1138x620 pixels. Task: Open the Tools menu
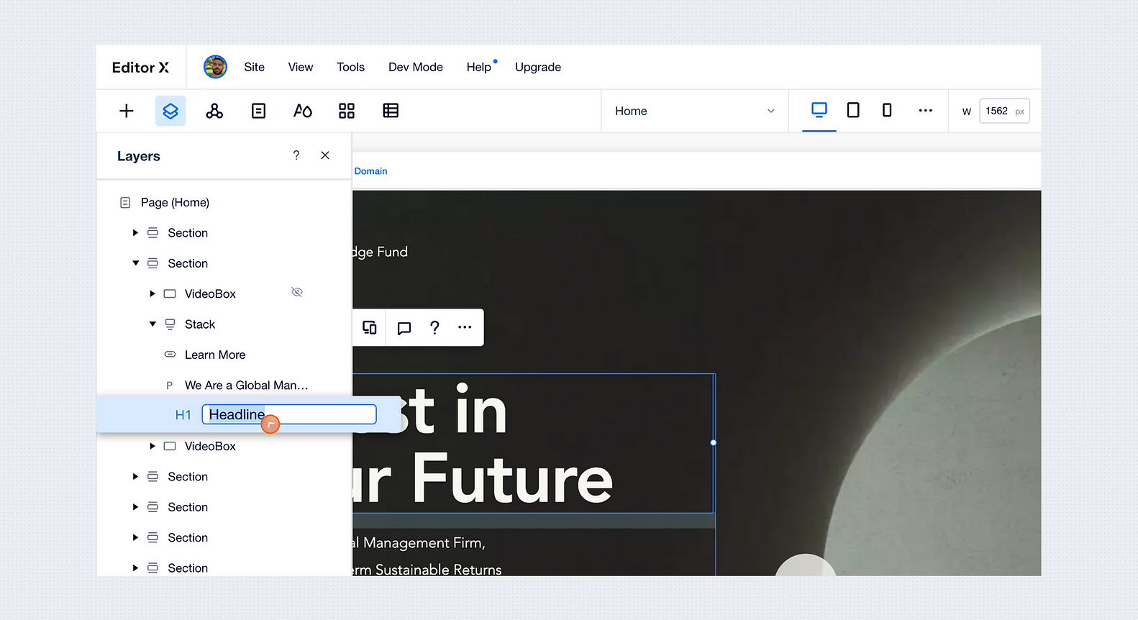tap(350, 67)
